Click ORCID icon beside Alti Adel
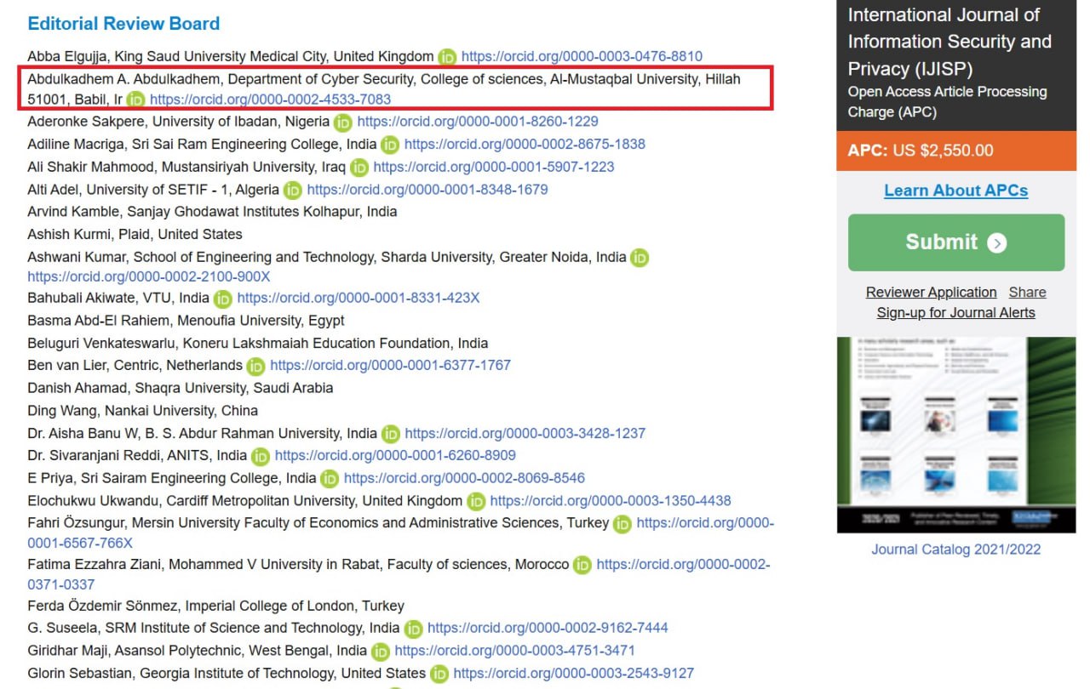This screenshot has height=689, width=1090. 293,190
